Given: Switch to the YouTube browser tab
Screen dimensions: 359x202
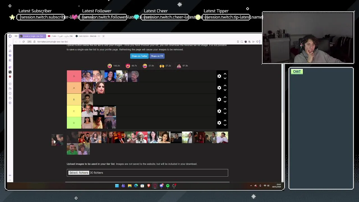Looking at the screenshot, I should (x=60, y=36).
